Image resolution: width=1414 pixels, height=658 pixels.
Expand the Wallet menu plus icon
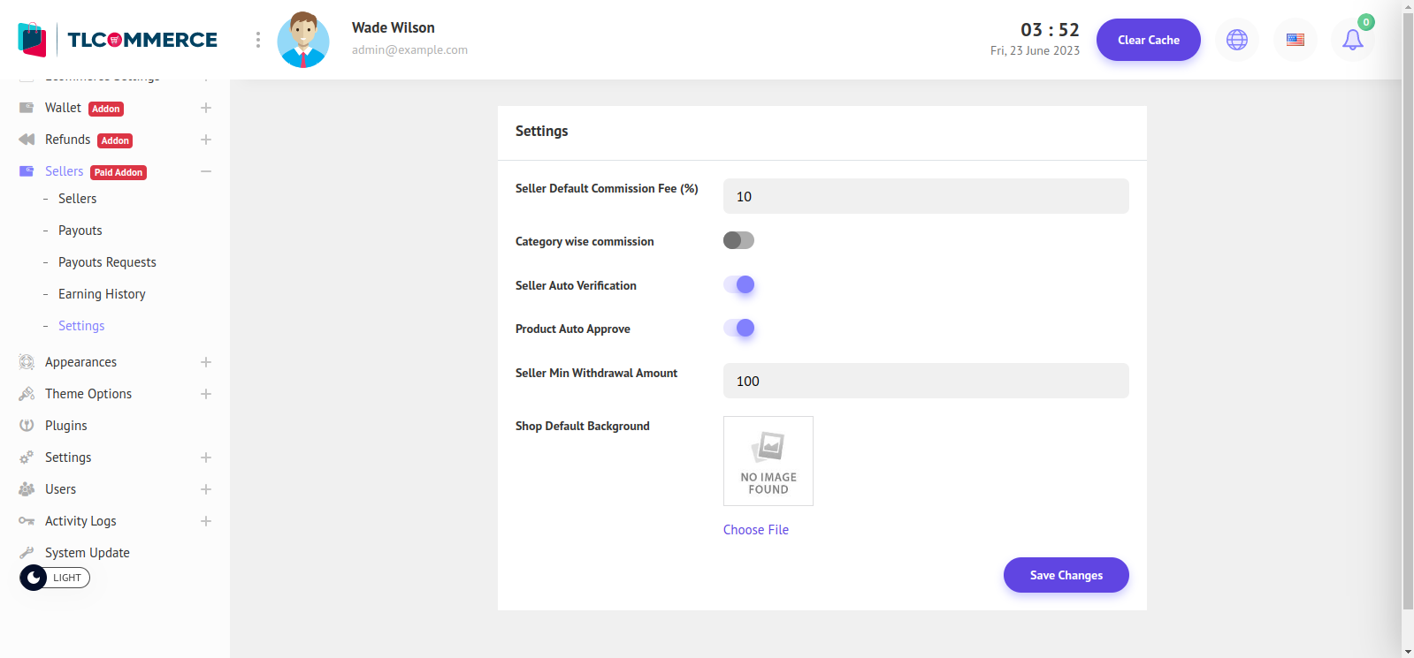(x=206, y=108)
